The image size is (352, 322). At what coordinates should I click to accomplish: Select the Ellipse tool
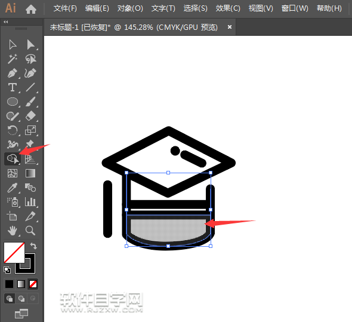(13, 102)
